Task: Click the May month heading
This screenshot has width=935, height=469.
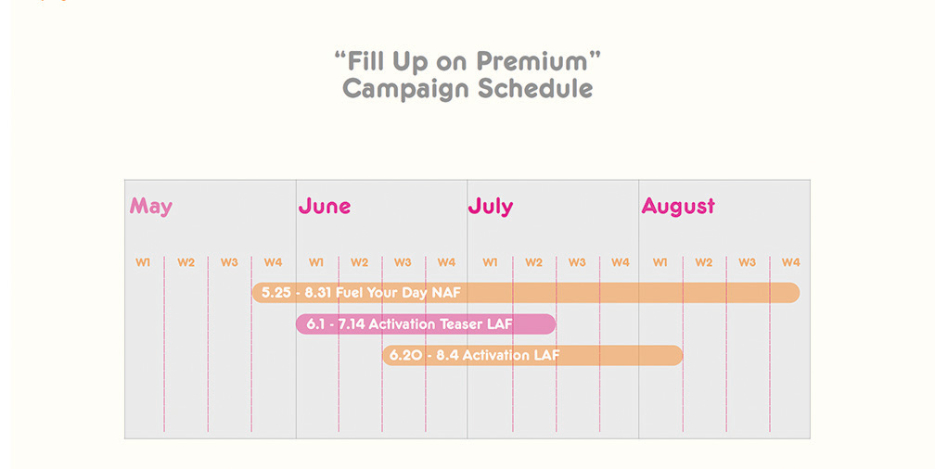Action: pos(151,207)
